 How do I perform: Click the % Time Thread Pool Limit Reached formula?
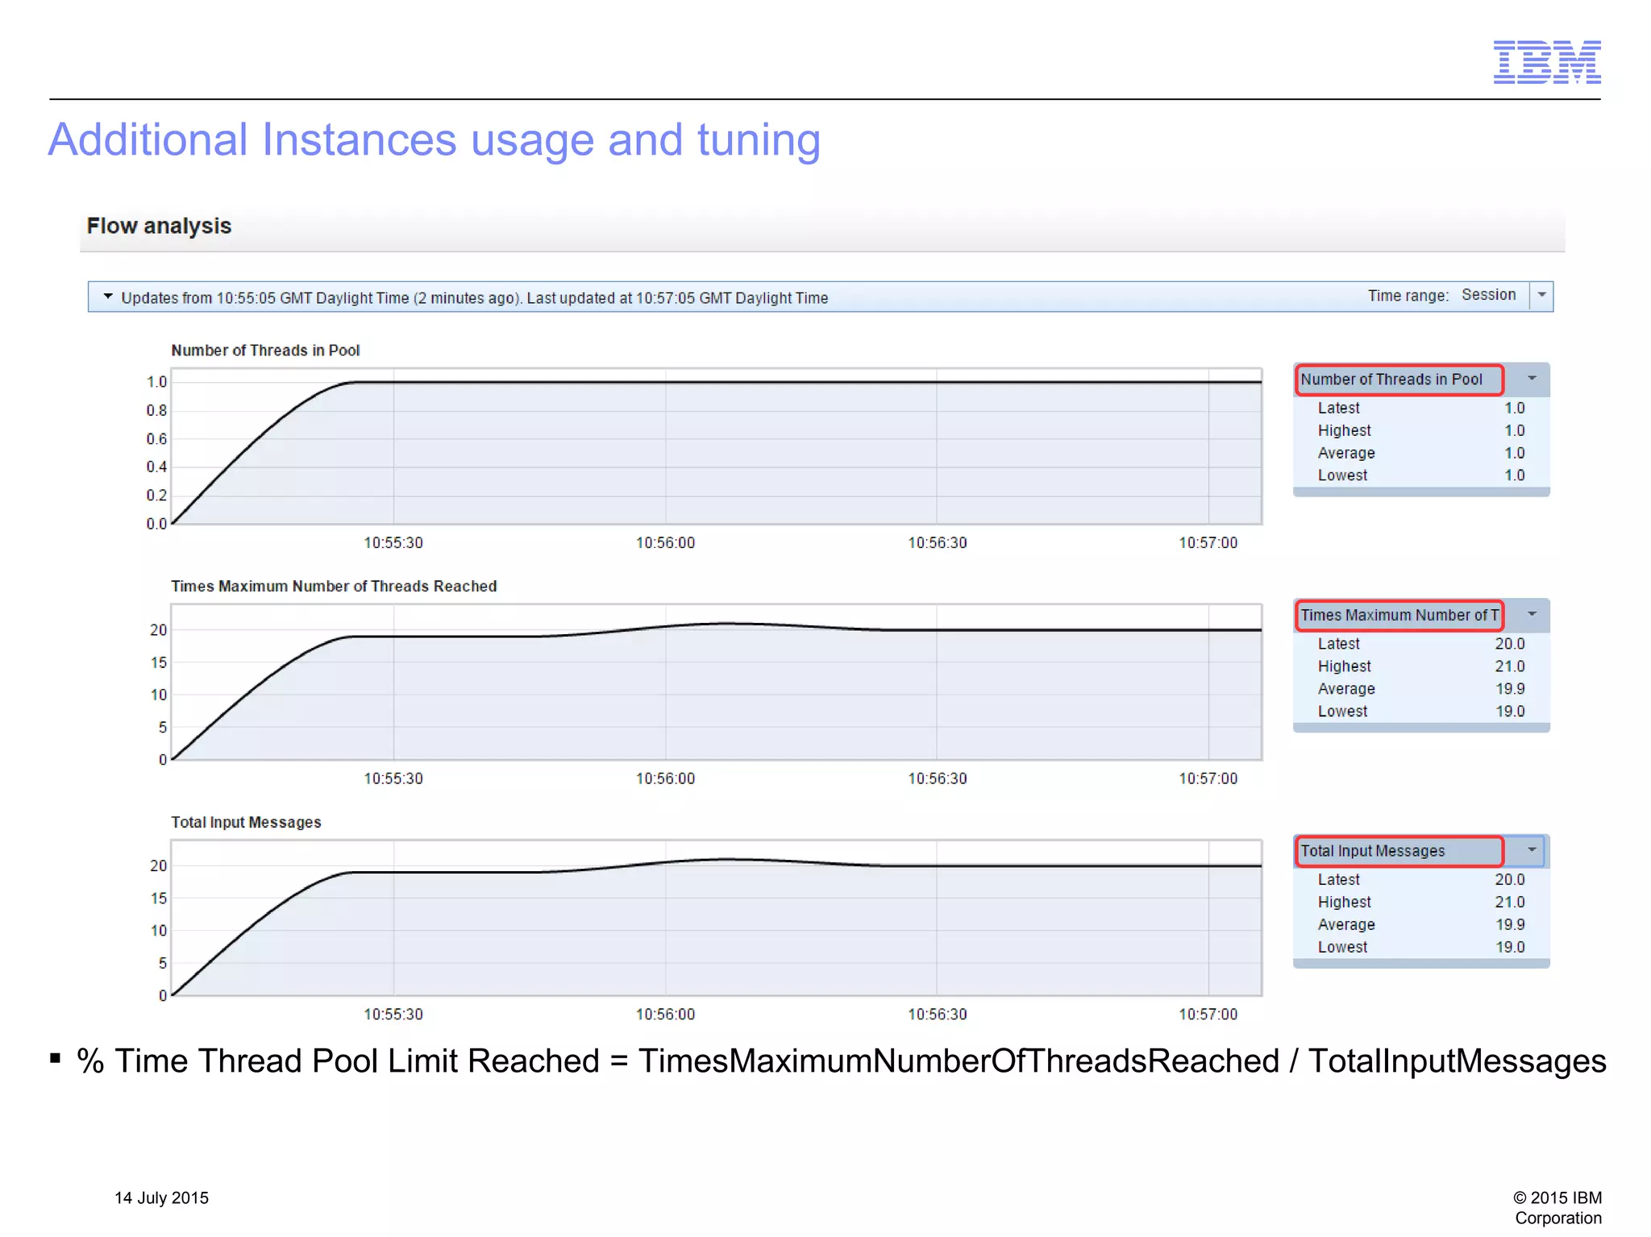point(841,1061)
